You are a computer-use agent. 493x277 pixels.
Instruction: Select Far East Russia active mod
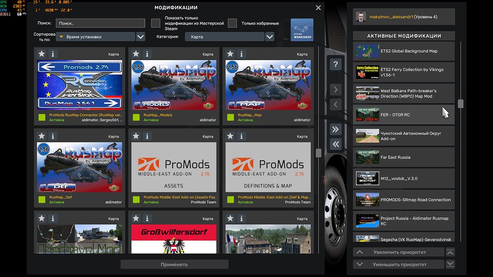pyautogui.click(x=404, y=157)
